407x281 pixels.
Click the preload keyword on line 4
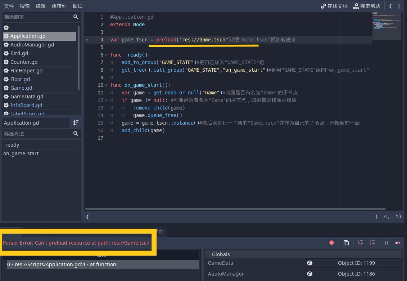166,40
